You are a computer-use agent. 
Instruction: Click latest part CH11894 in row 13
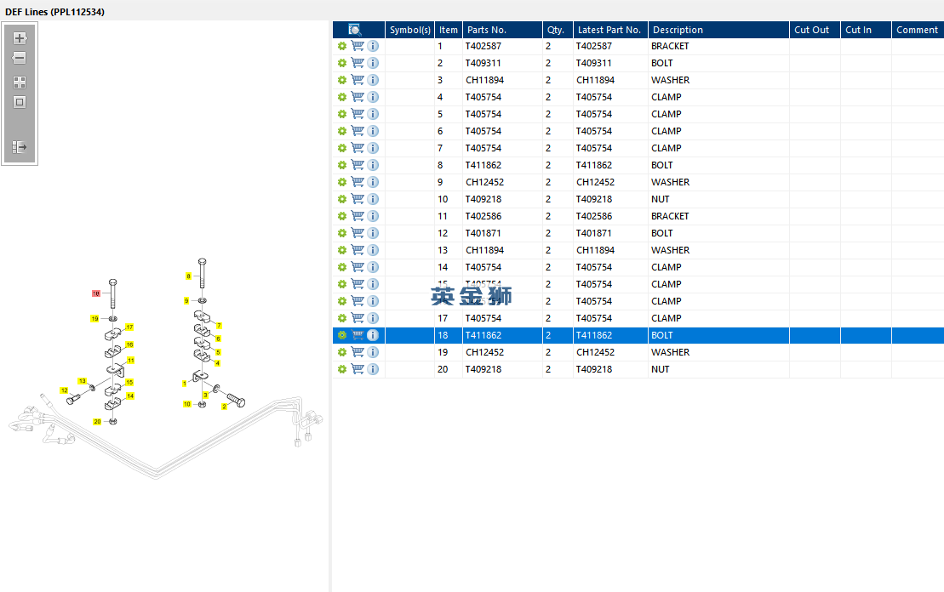pos(595,250)
